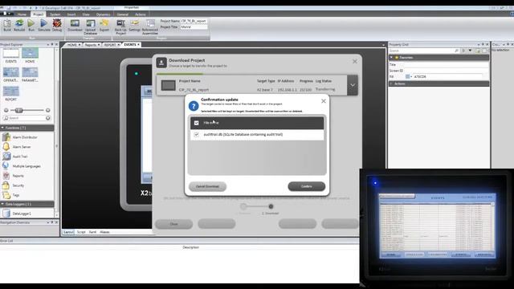Click the Download ribbon icon
Screen dimensions: 514x289
tap(75, 25)
